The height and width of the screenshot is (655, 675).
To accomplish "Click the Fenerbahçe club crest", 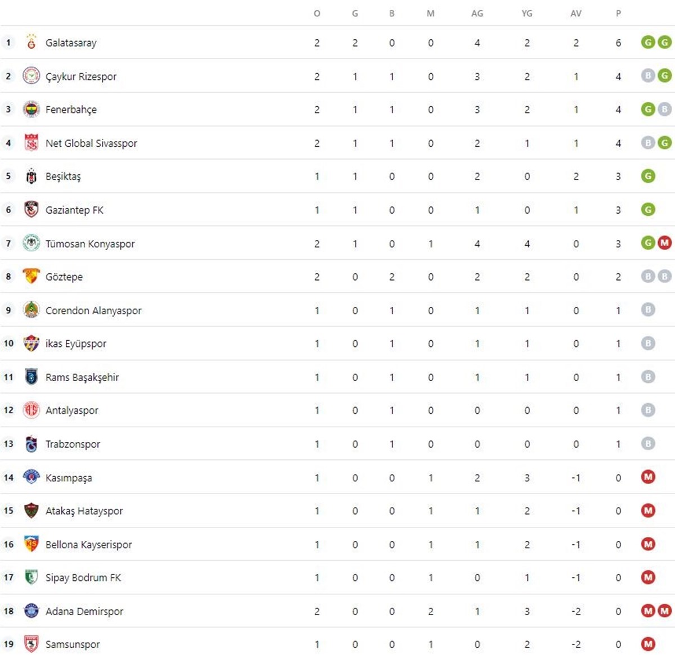I will point(31,109).
